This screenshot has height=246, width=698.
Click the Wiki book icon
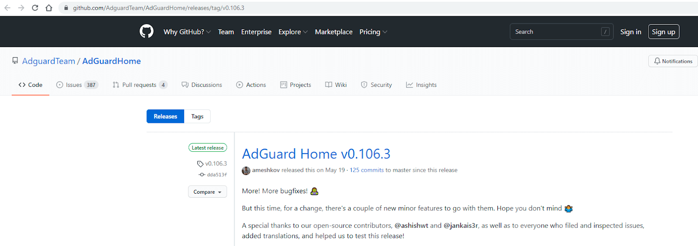328,85
